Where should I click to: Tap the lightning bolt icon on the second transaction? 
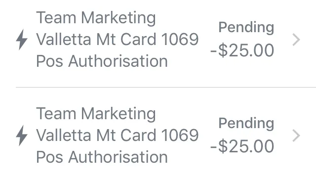22,136
